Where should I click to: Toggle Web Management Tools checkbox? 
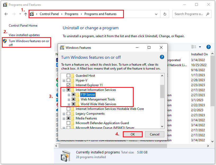[x=73, y=99]
